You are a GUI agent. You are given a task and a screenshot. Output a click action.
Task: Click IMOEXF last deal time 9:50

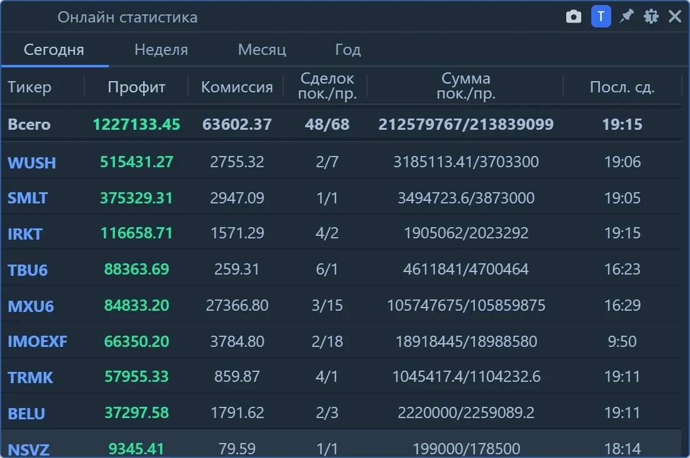[622, 341]
